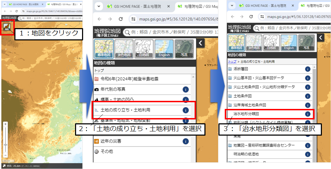Screen dimensions: 331x169
Task: Focus the 例：剱岳 search field in the middle screenshot
Action: tap(170, 32)
